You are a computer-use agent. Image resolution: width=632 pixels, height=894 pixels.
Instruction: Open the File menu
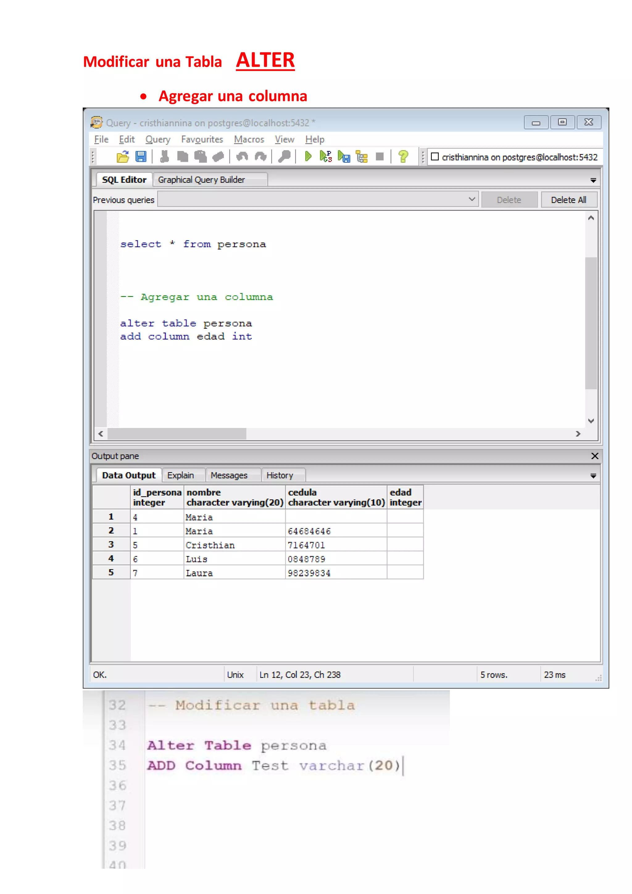[x=101, y=140]
